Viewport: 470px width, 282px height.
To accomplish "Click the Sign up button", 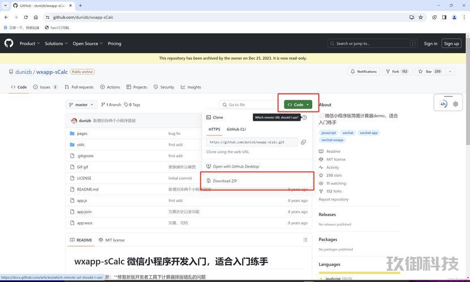I will (451, 43).
